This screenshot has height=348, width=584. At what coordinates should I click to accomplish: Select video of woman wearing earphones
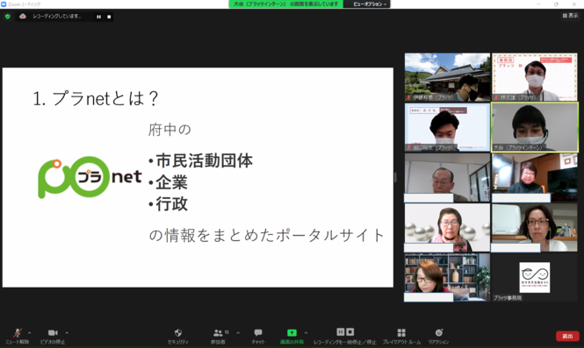tap(535, 228)
